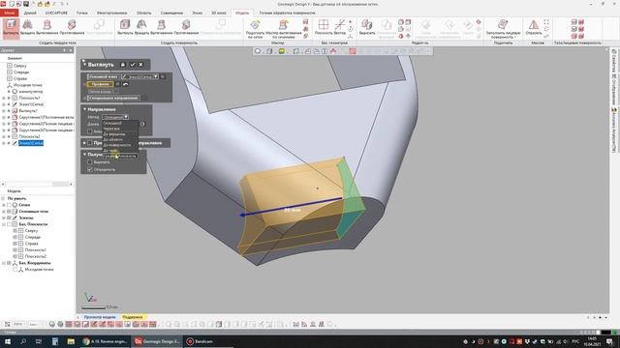Image resolution: width=620 pixels, height=348 pixels.
Task: Collapse the Направление section
Action: [84, 109]
